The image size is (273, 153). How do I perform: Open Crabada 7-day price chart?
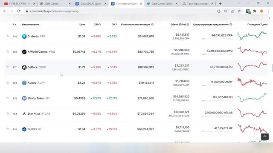pos(252,35)
